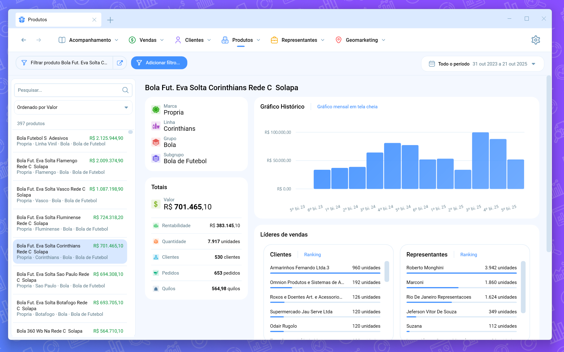Click Adicionar filtro button
The width and height of the screenshot is (564, 352).
coord(159,63)
